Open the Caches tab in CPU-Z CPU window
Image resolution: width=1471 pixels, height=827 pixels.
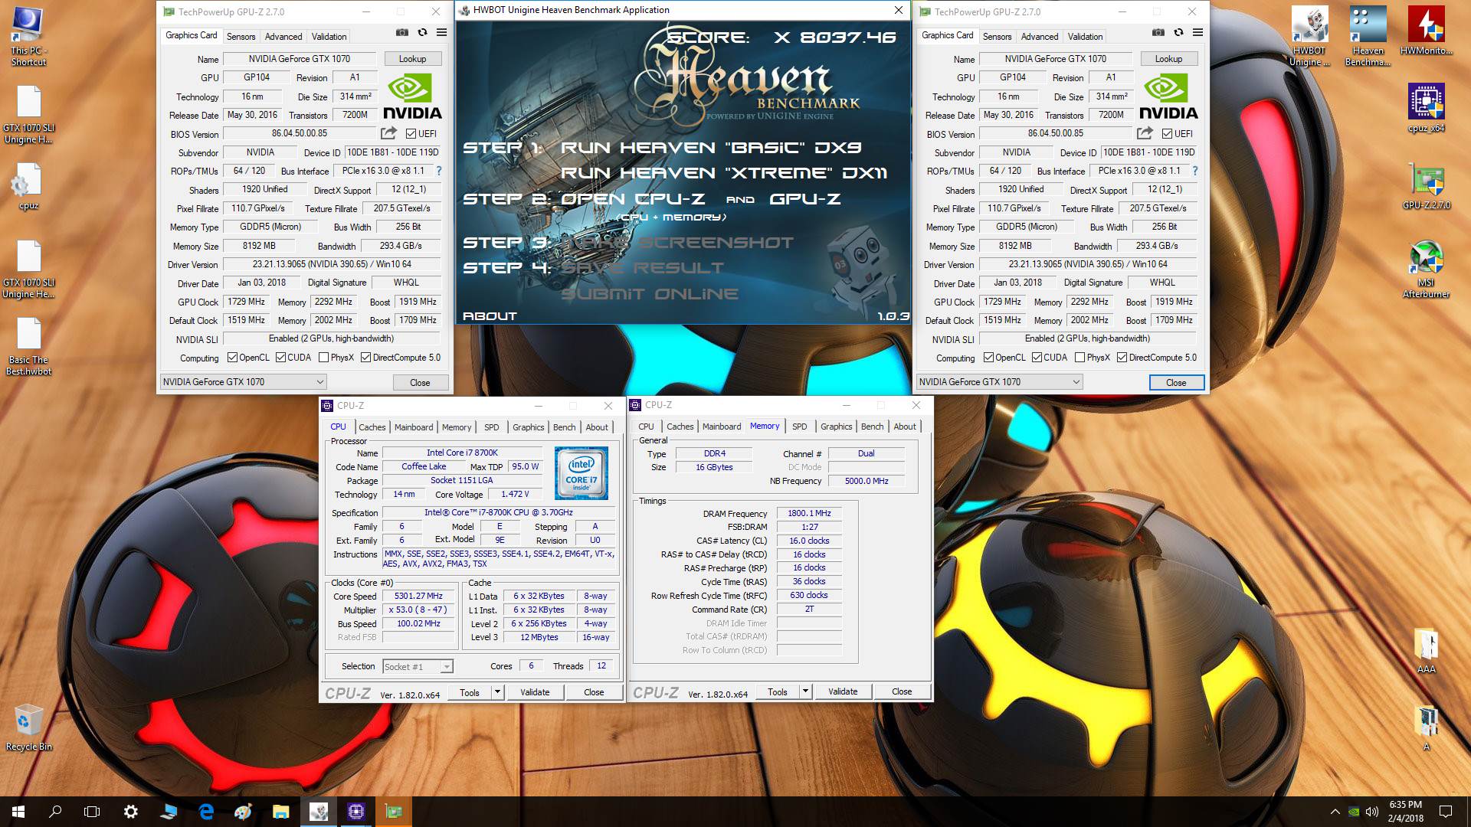372,427
